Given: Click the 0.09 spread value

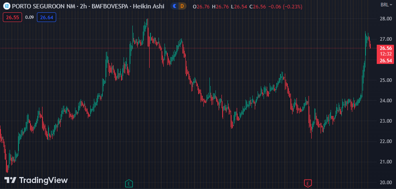Looking at the screenshot, I should pyautogui.click(x=30, y=17).
